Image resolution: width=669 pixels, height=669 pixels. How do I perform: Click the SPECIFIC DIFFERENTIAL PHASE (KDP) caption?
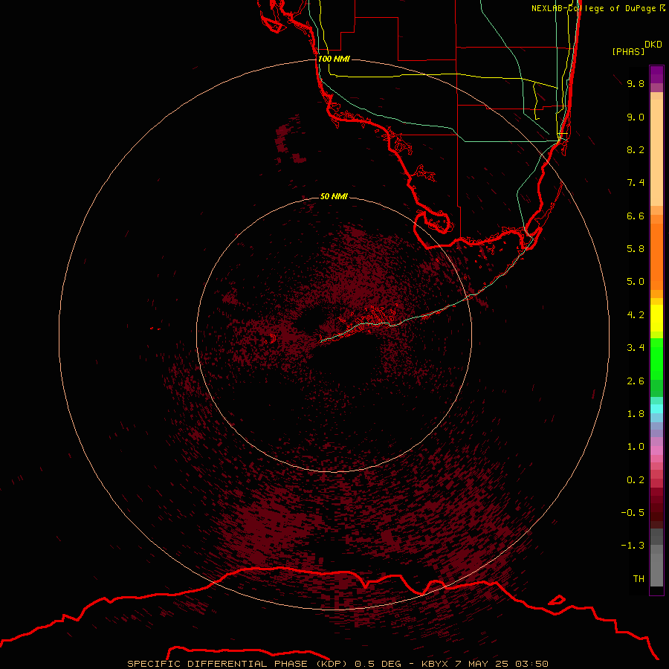[239, 664]
